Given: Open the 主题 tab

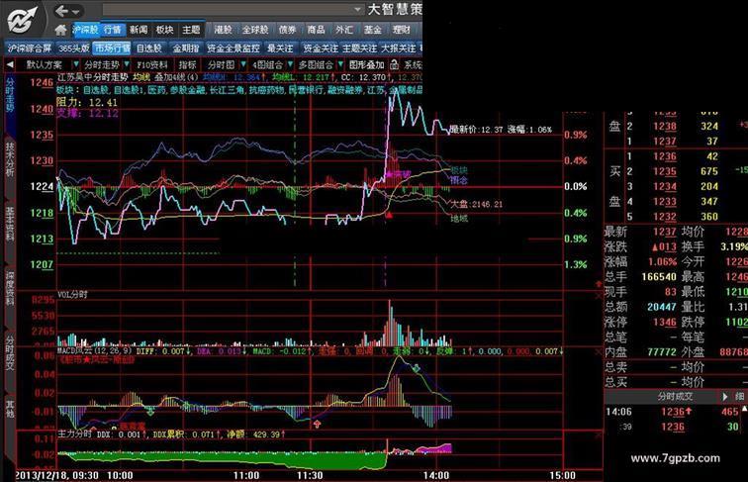Looking at the screenshot, I should 191,30.
